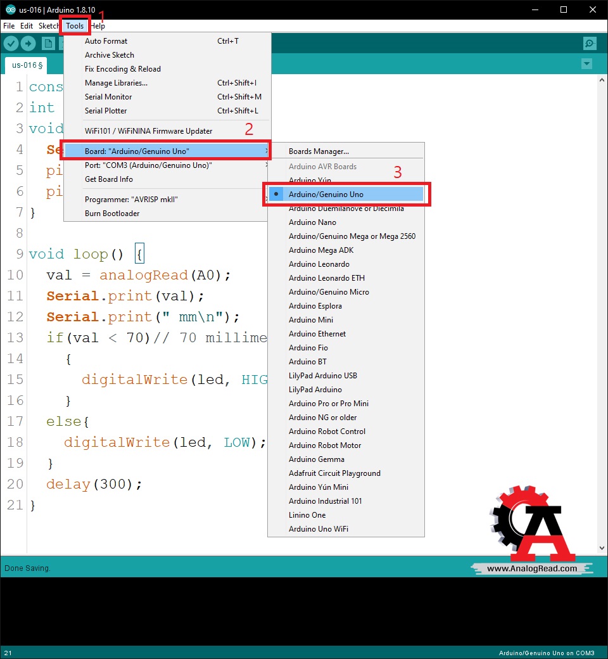Select Arduino Leonardo ETH board

tap(346, 278)
